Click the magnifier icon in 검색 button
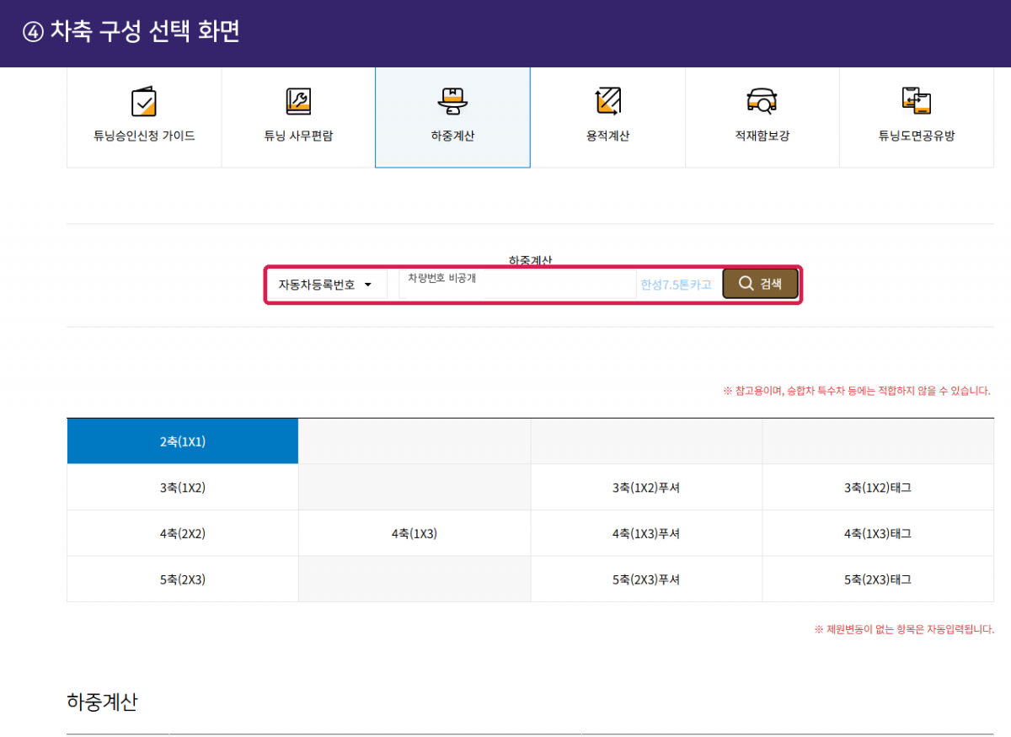The image size is (1011, 737). 746,284
